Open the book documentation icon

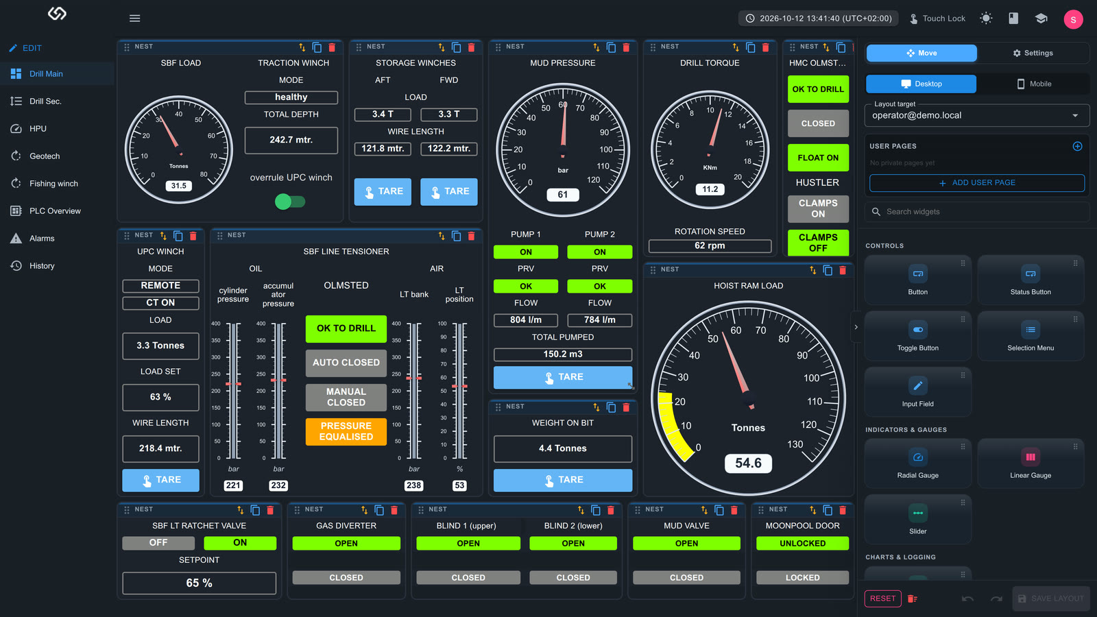(1013, 19)
